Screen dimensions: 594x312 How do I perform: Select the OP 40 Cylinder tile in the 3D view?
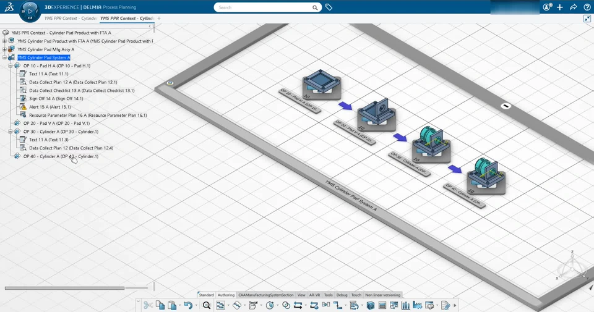pyautogui.click(x=486, y=177)
